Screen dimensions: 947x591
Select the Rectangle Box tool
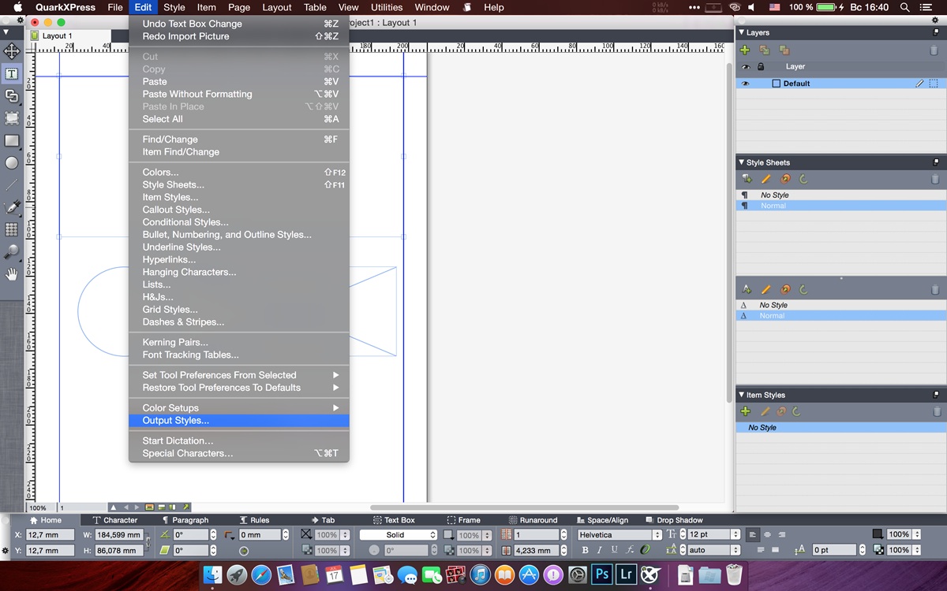point(12,141)
